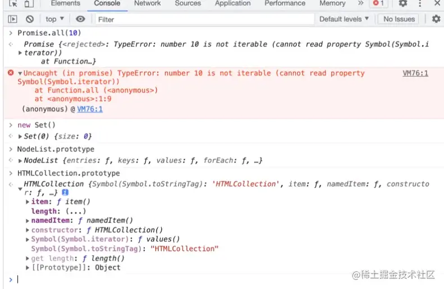444x289 pixels.
Task: Open console settings gear beside No Issues
Action: point(436,19)
